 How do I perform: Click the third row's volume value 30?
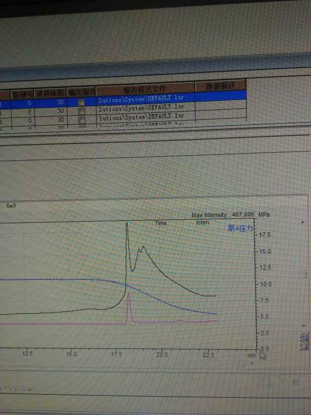(x=61, y=120)
